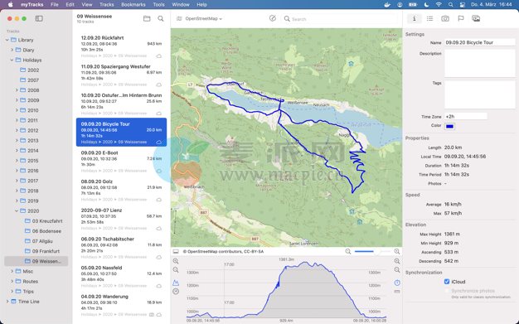Open the Tracks menu
This screenshot has width=519, height=324.
pyautogui.click(x=107, y=5)
